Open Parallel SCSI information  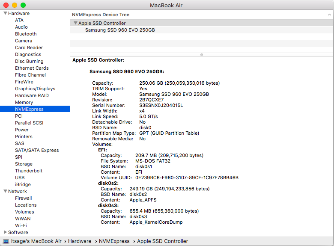[x=29, y=123]
